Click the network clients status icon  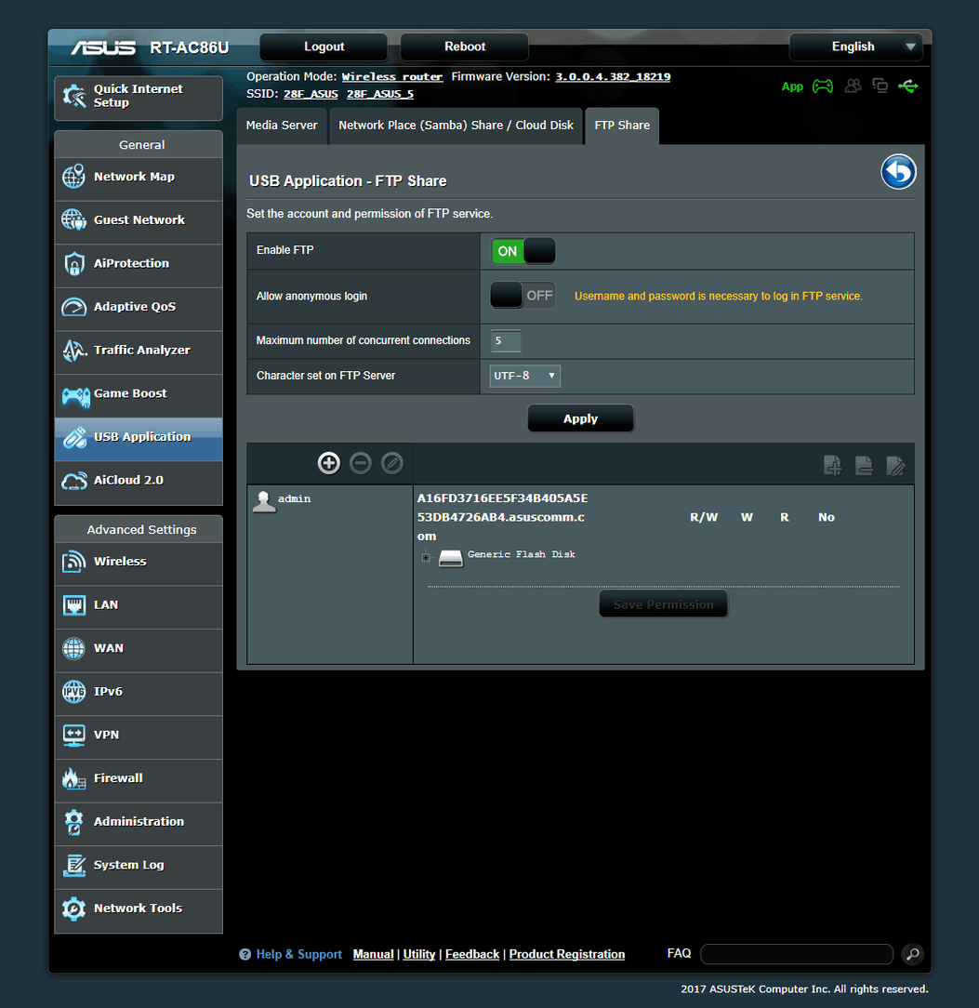pos(880,86)
